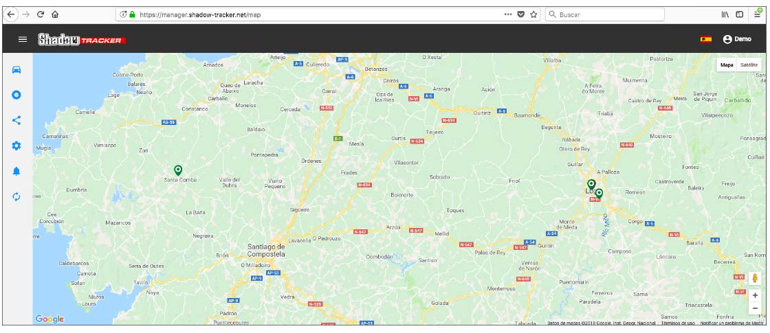Click the Monterroso label on the map
Viewport: 770px width, 333px height.
pos(501,289)
